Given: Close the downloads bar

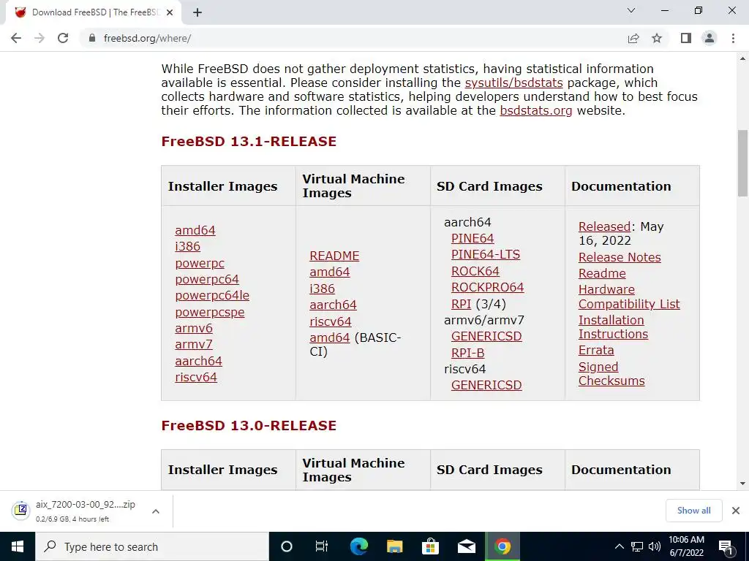Looking at the screenshot, I should click(x=736, y=511).
